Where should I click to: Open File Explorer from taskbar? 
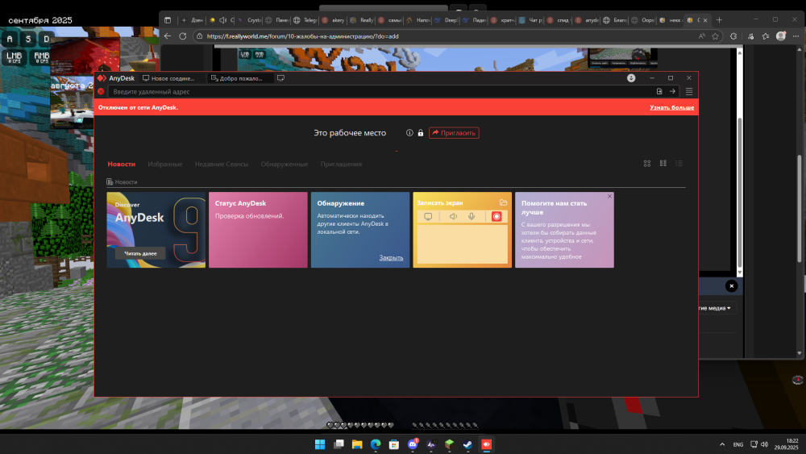point(357,444)
